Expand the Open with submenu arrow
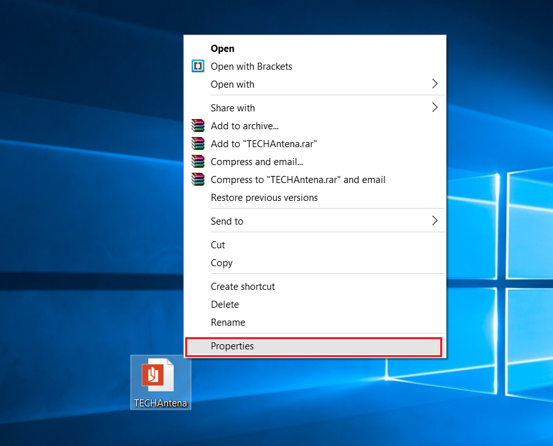 coord(435,84)
